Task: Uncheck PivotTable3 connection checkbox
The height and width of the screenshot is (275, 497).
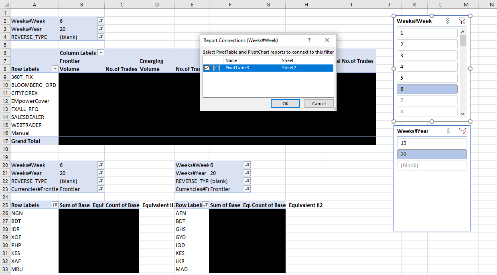Action: 207,68
